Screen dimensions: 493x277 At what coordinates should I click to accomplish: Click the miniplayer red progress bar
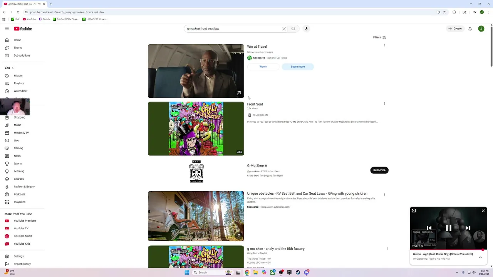tap(448, 250)
